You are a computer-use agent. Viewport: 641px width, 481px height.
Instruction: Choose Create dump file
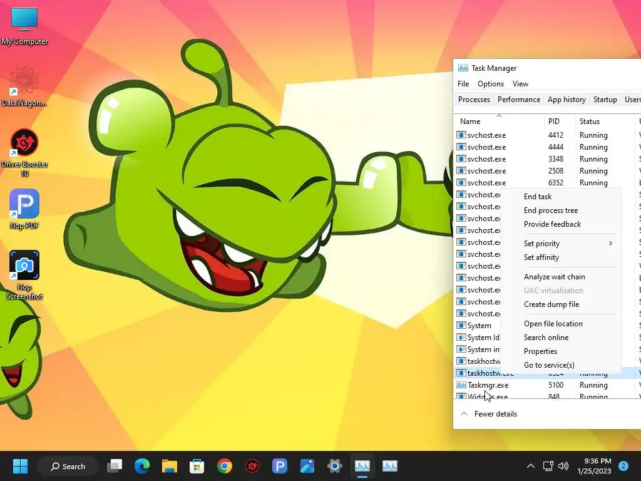pyautogui.click(x=560, y=304)
